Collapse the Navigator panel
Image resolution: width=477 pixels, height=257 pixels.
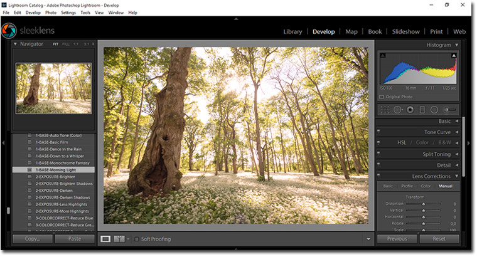coord(15,44)
